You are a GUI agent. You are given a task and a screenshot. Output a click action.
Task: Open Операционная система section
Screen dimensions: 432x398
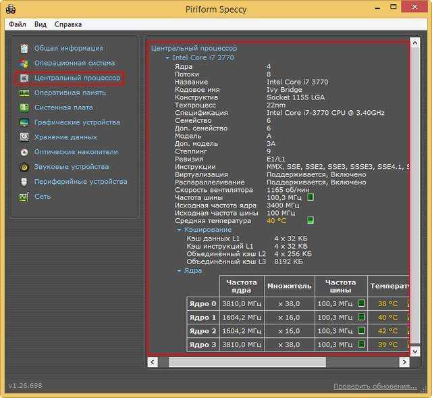[74, 63]
